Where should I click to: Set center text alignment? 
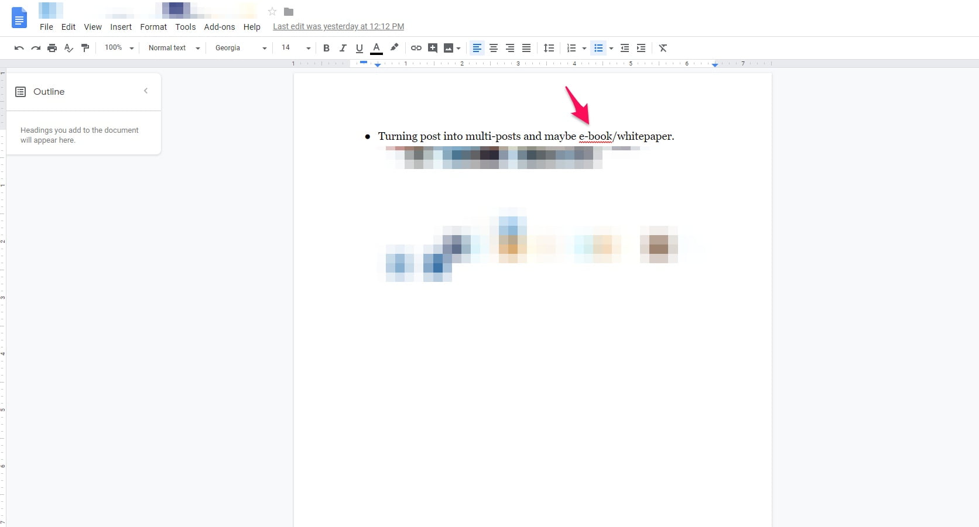click(494, 48)
